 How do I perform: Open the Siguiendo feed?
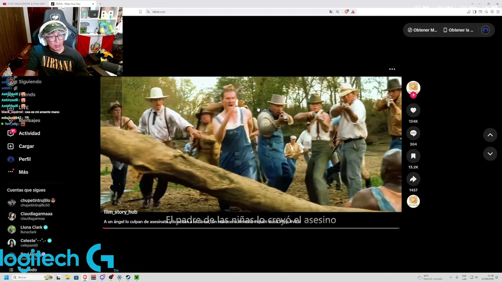(30, 81)
